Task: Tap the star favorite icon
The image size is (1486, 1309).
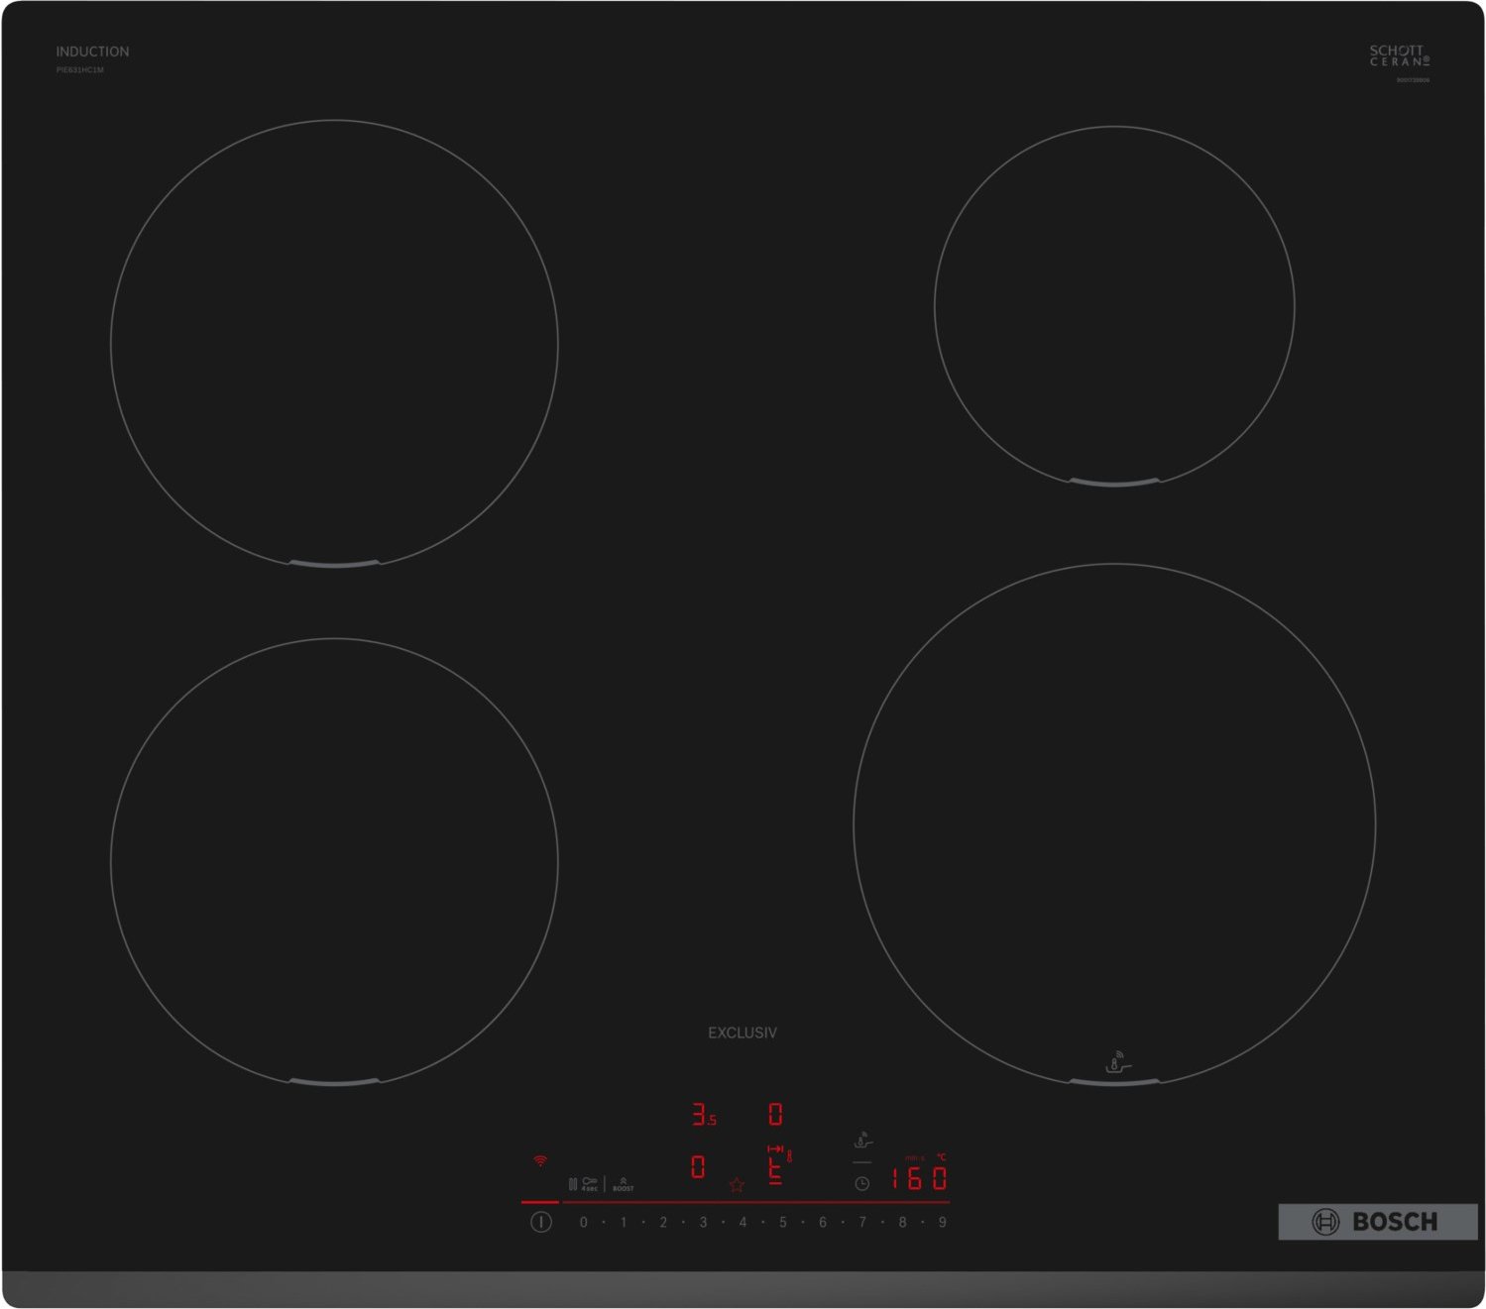Action: [737, 1185]
